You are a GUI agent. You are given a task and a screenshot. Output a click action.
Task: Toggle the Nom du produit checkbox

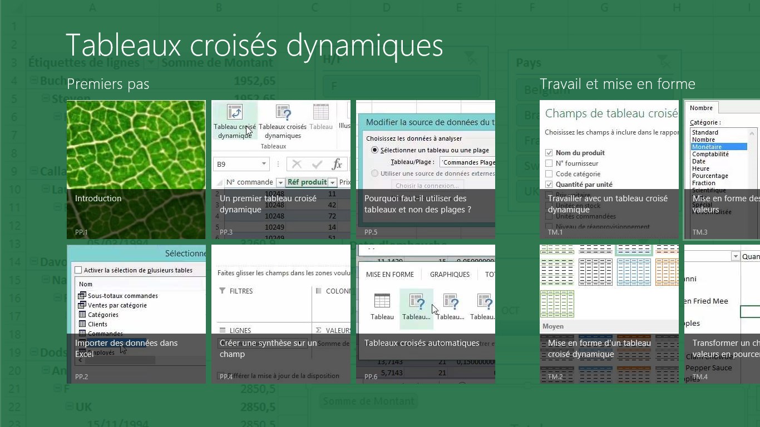click(x=549, y=153)
